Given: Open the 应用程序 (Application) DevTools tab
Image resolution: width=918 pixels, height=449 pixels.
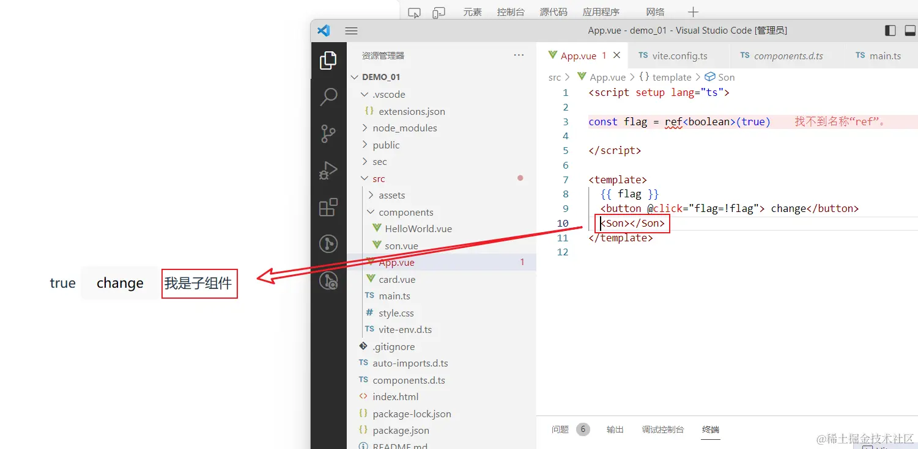Looking at the screenshot, I should pyautogui.click(x=601, y=12).
